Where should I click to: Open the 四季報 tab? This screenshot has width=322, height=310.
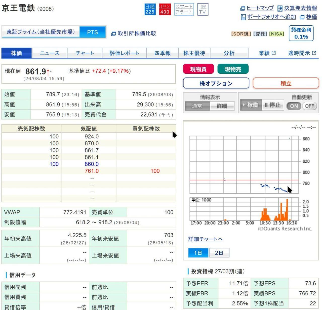coord(163,53)
